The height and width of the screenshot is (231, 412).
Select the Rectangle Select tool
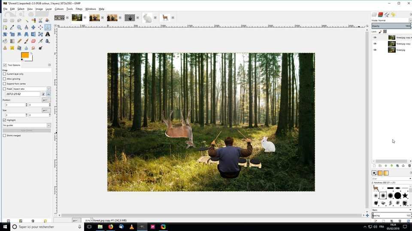(5, 21)
